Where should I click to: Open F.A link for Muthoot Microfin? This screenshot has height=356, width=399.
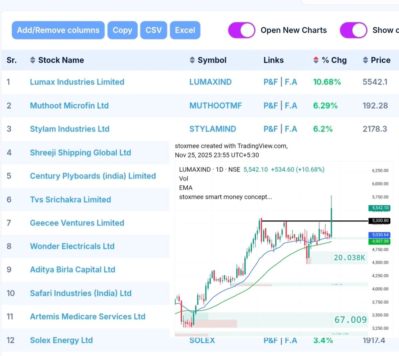click(291, 106)
